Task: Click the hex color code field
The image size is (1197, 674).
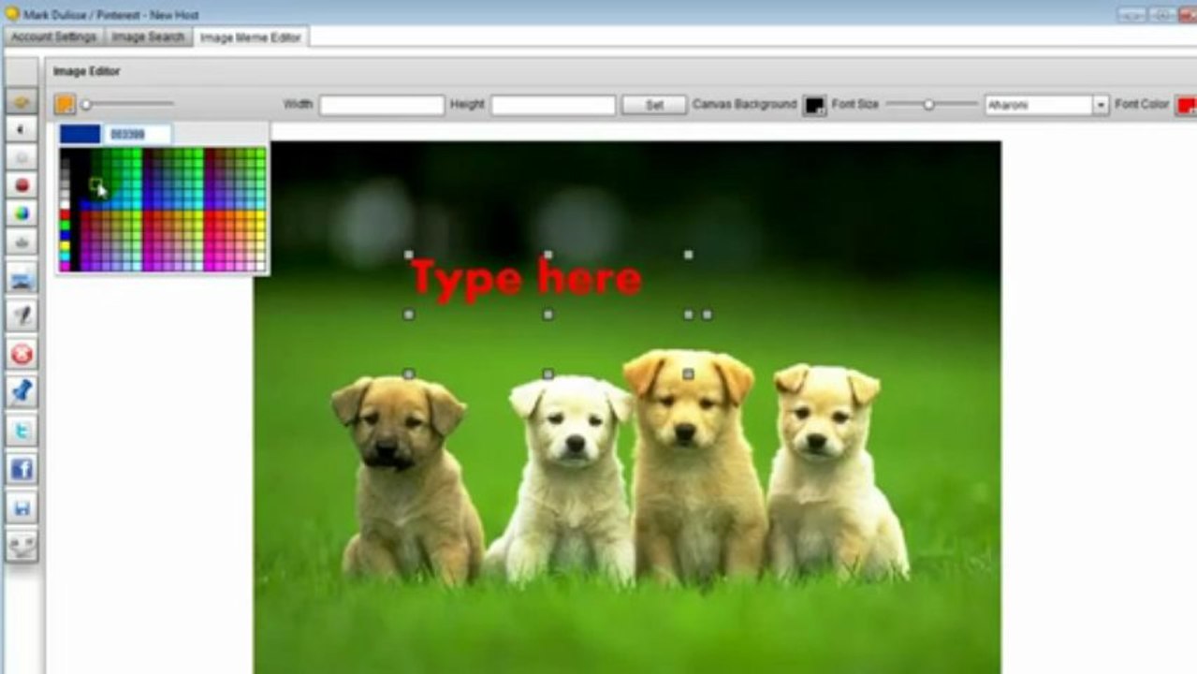Action: point(137,134)
